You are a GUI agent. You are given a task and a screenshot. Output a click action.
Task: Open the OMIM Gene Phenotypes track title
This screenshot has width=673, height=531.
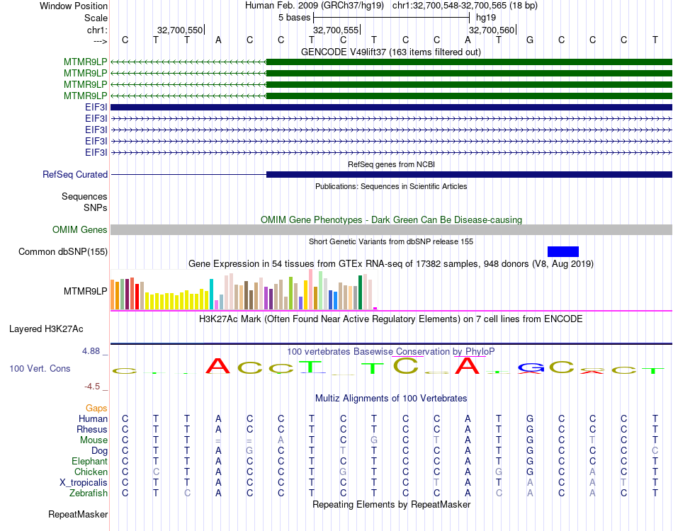point(391,219)
